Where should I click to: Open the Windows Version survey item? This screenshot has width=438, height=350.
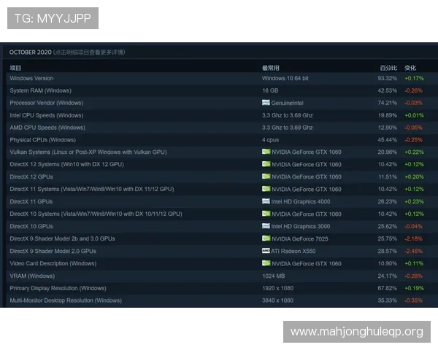click(x=31, y=79)
